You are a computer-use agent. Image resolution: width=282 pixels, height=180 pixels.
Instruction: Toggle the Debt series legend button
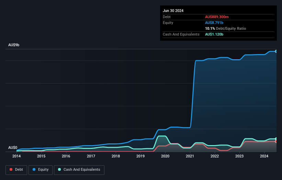(16, 170)
